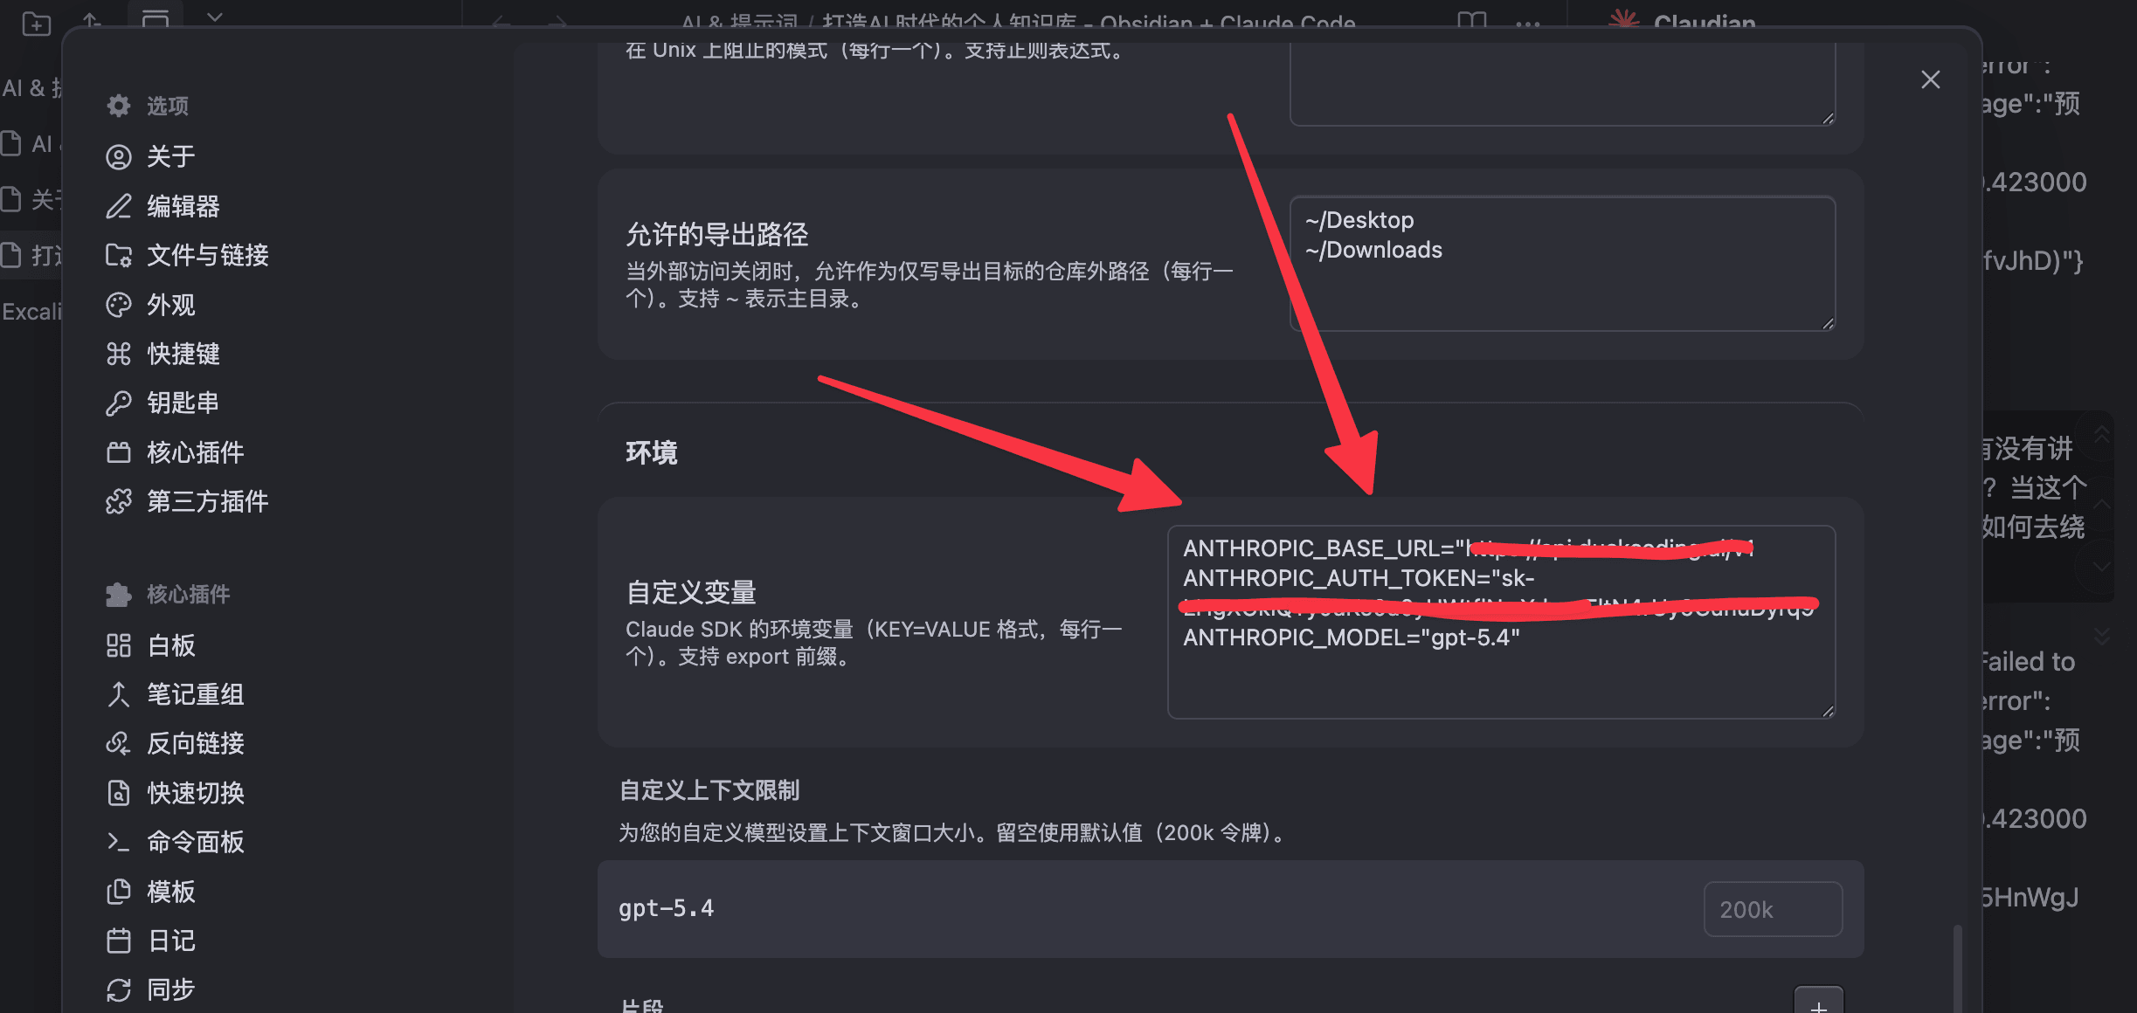The height and width of the screenshot is (1013, 2137).
Task: Click the 核心插件 box icon
Action: [x=119, y=452]
